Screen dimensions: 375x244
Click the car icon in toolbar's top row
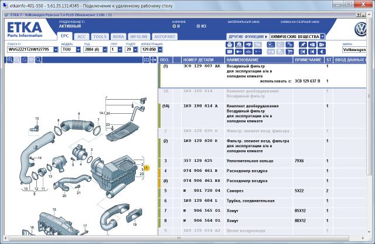click(x=248, y=45)
